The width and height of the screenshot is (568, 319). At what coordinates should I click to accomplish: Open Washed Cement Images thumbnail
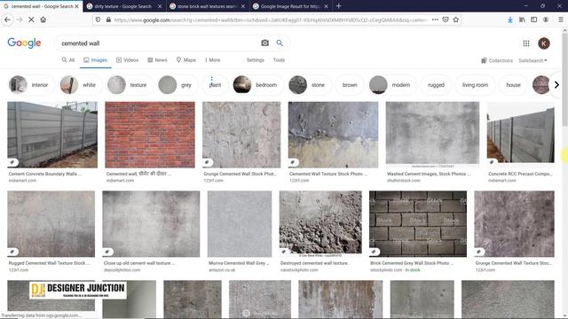pyautogui.click(x=432, y=135)
